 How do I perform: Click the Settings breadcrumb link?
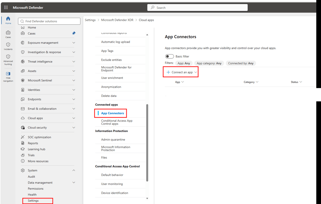click(90, 20)
